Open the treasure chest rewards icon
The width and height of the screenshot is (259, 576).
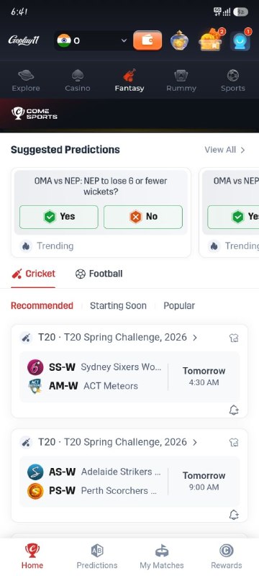click(x=211, y=40)
